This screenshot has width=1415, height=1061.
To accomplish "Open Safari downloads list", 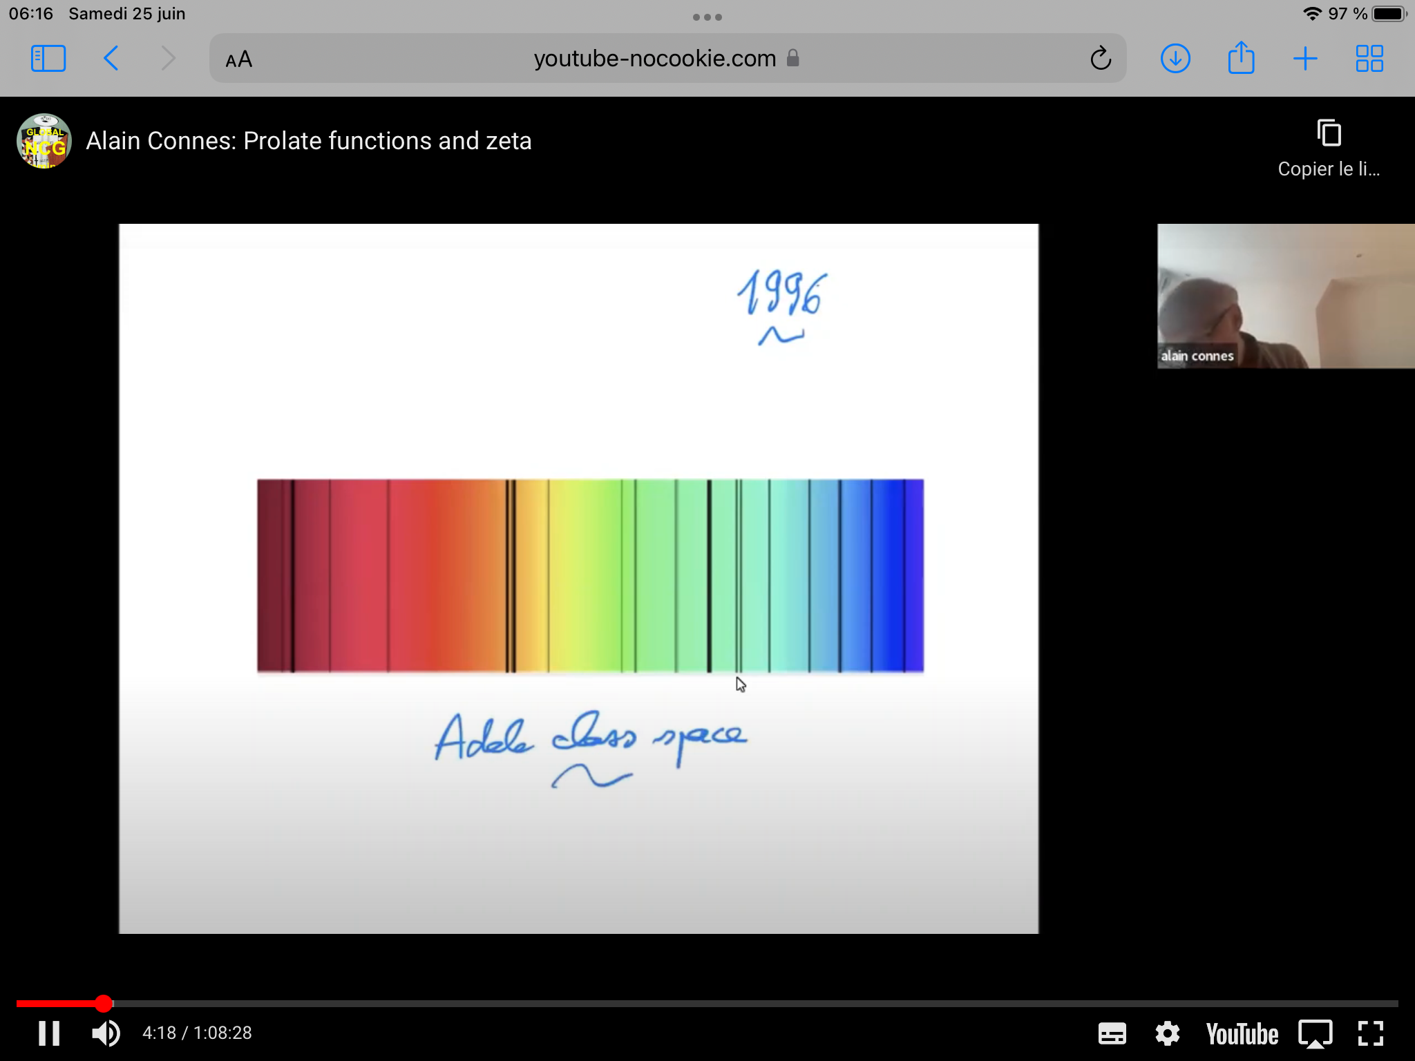I will tap(1175, 59).
